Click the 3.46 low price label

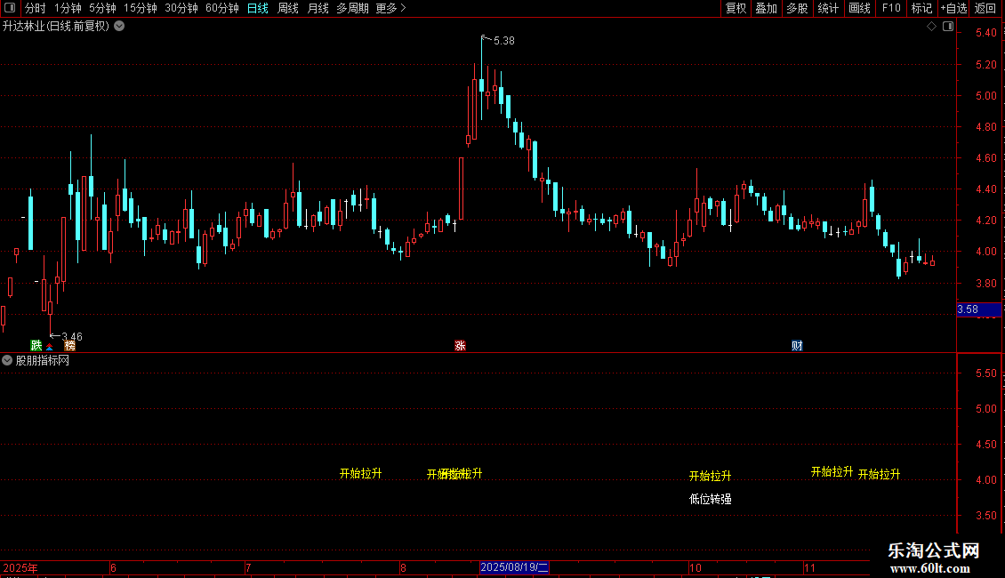[x=72, y=336]
